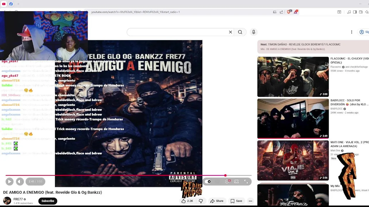Open the Brave Rewards triangle icon
The height and width of the screenshot is (207, 369).
point(296,12)
